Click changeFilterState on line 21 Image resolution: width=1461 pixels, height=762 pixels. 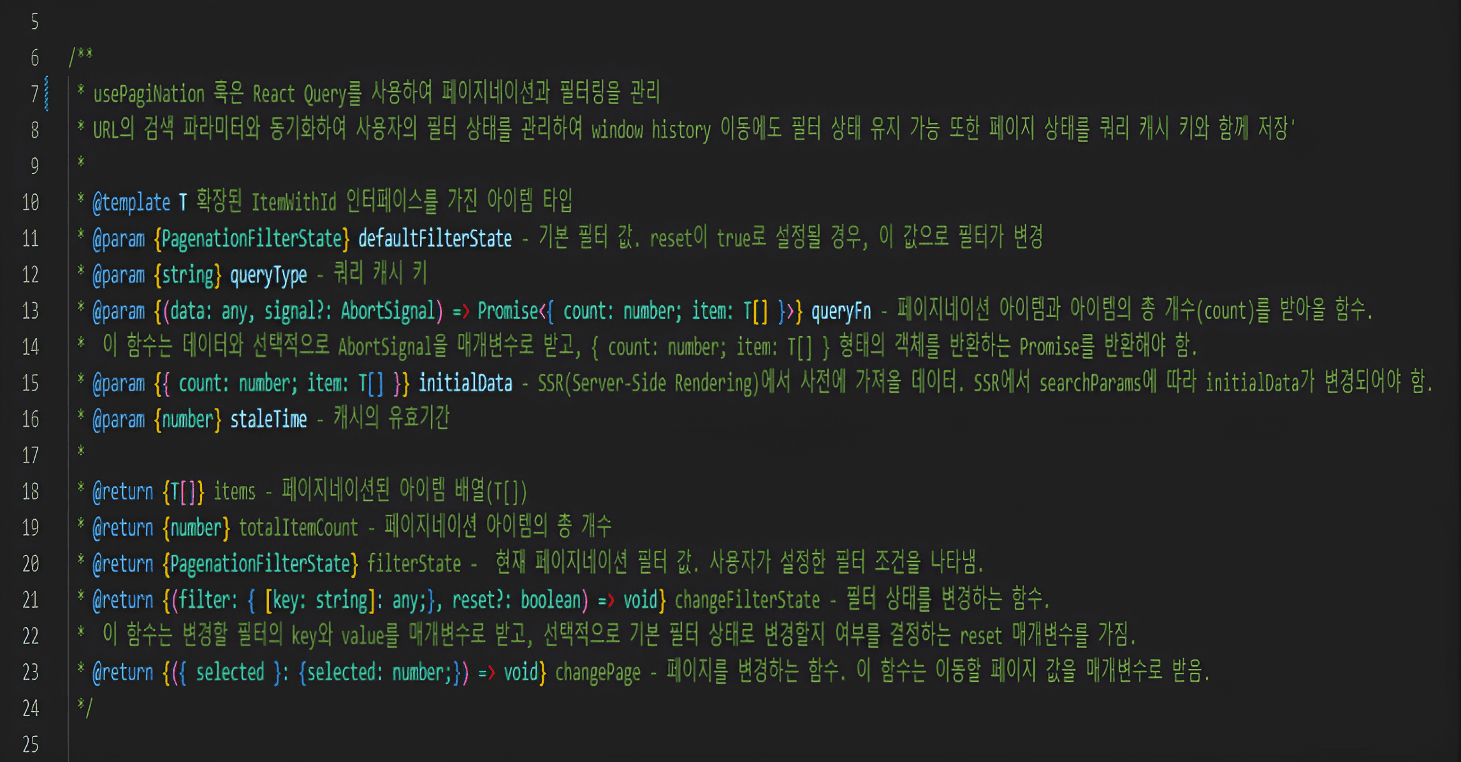click(x=748, y=600)
